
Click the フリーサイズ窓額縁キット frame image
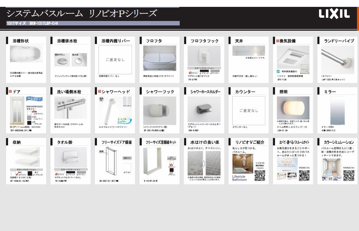[x=152, y=162]
